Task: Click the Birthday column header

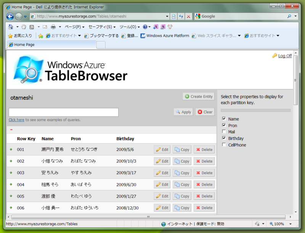Action: click(125, 139)
